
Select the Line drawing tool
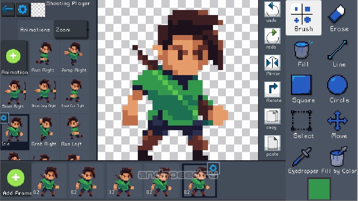point(339,54)
